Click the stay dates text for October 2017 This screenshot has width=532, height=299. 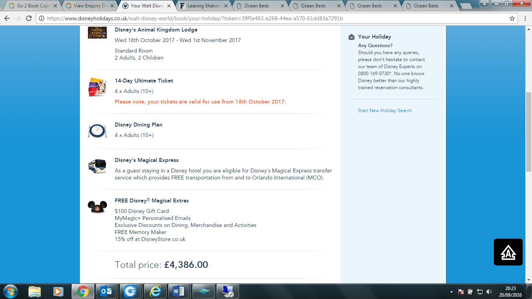[178, 40]
